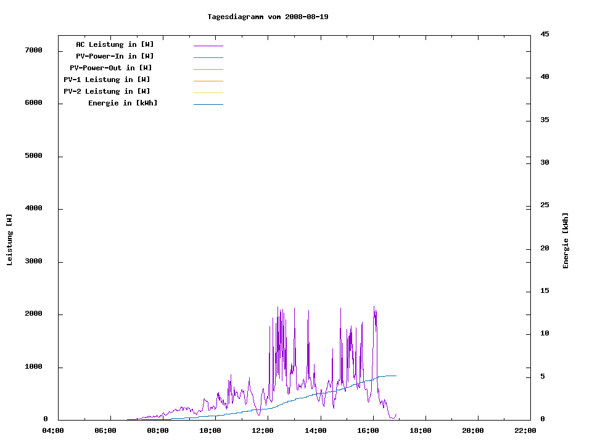Select the 22:00 time axis label

(x=525, y=430)
